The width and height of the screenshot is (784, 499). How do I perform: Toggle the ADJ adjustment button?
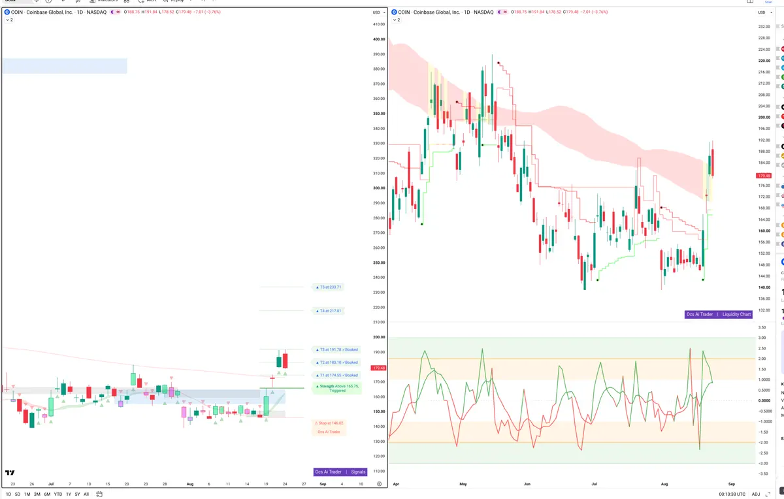[x=756, y=494]
